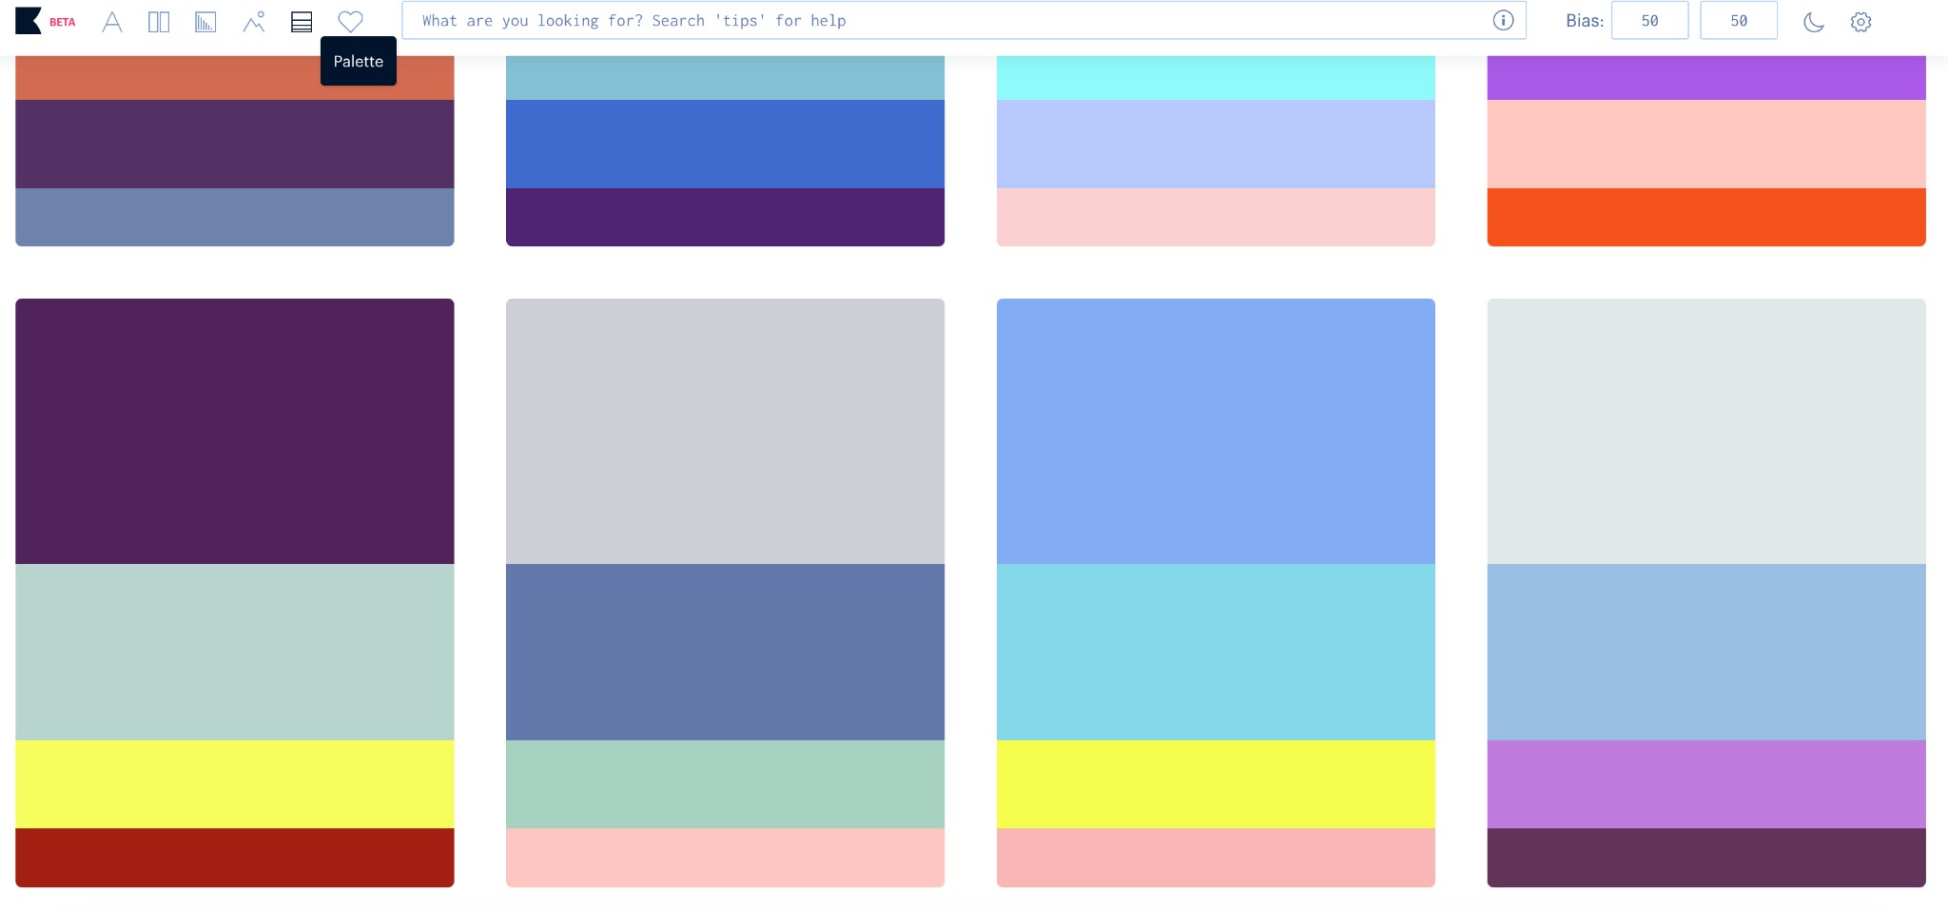Open the Poster view
Image resolution: width=1948 pixels, height=912 pixels.
tap(159, 21)
